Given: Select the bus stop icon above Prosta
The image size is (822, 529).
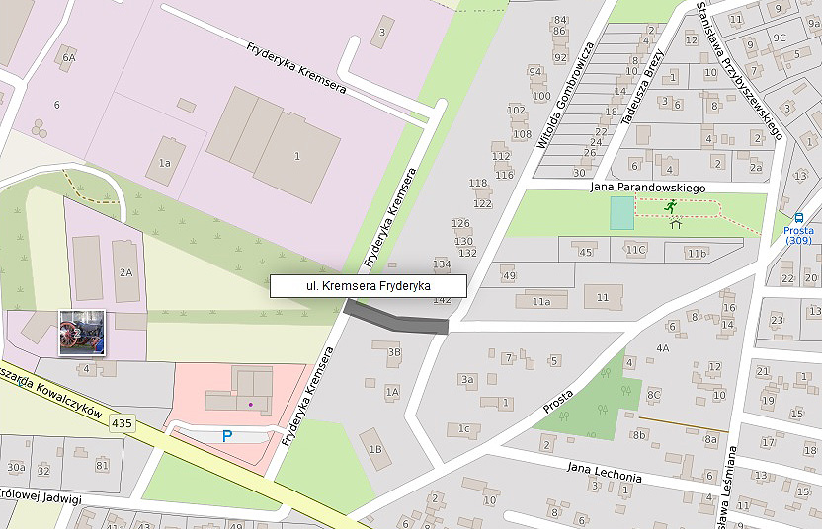Looking at the screenshot, I should [798, 218].
